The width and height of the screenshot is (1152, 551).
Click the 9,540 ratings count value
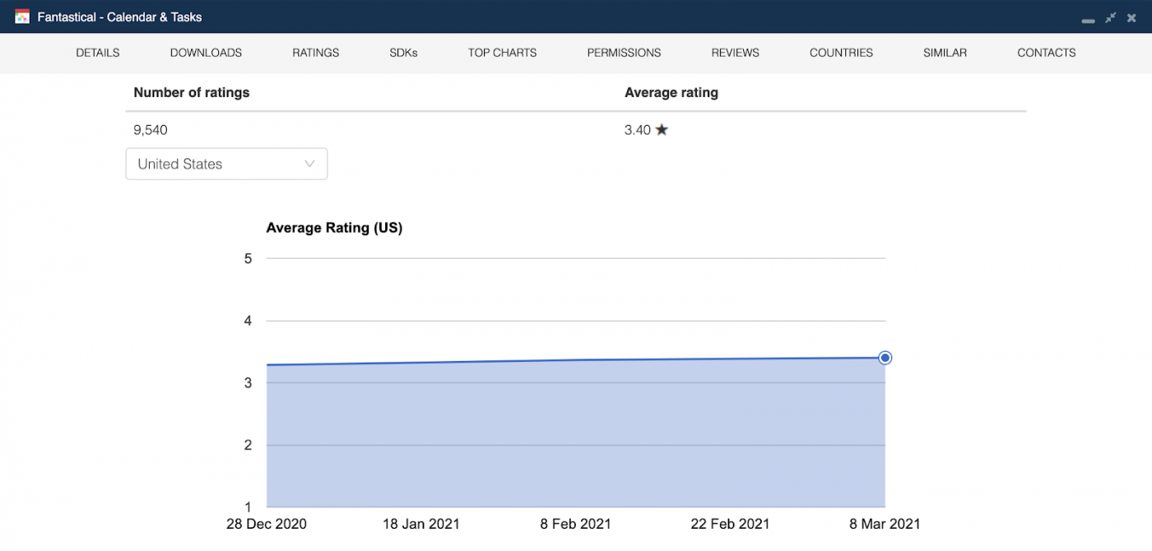tap(151, 130)
